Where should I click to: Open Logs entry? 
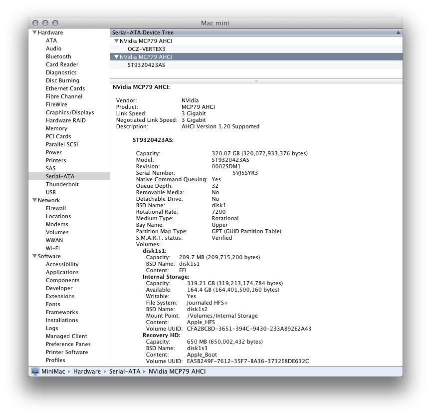click(52, 328)
